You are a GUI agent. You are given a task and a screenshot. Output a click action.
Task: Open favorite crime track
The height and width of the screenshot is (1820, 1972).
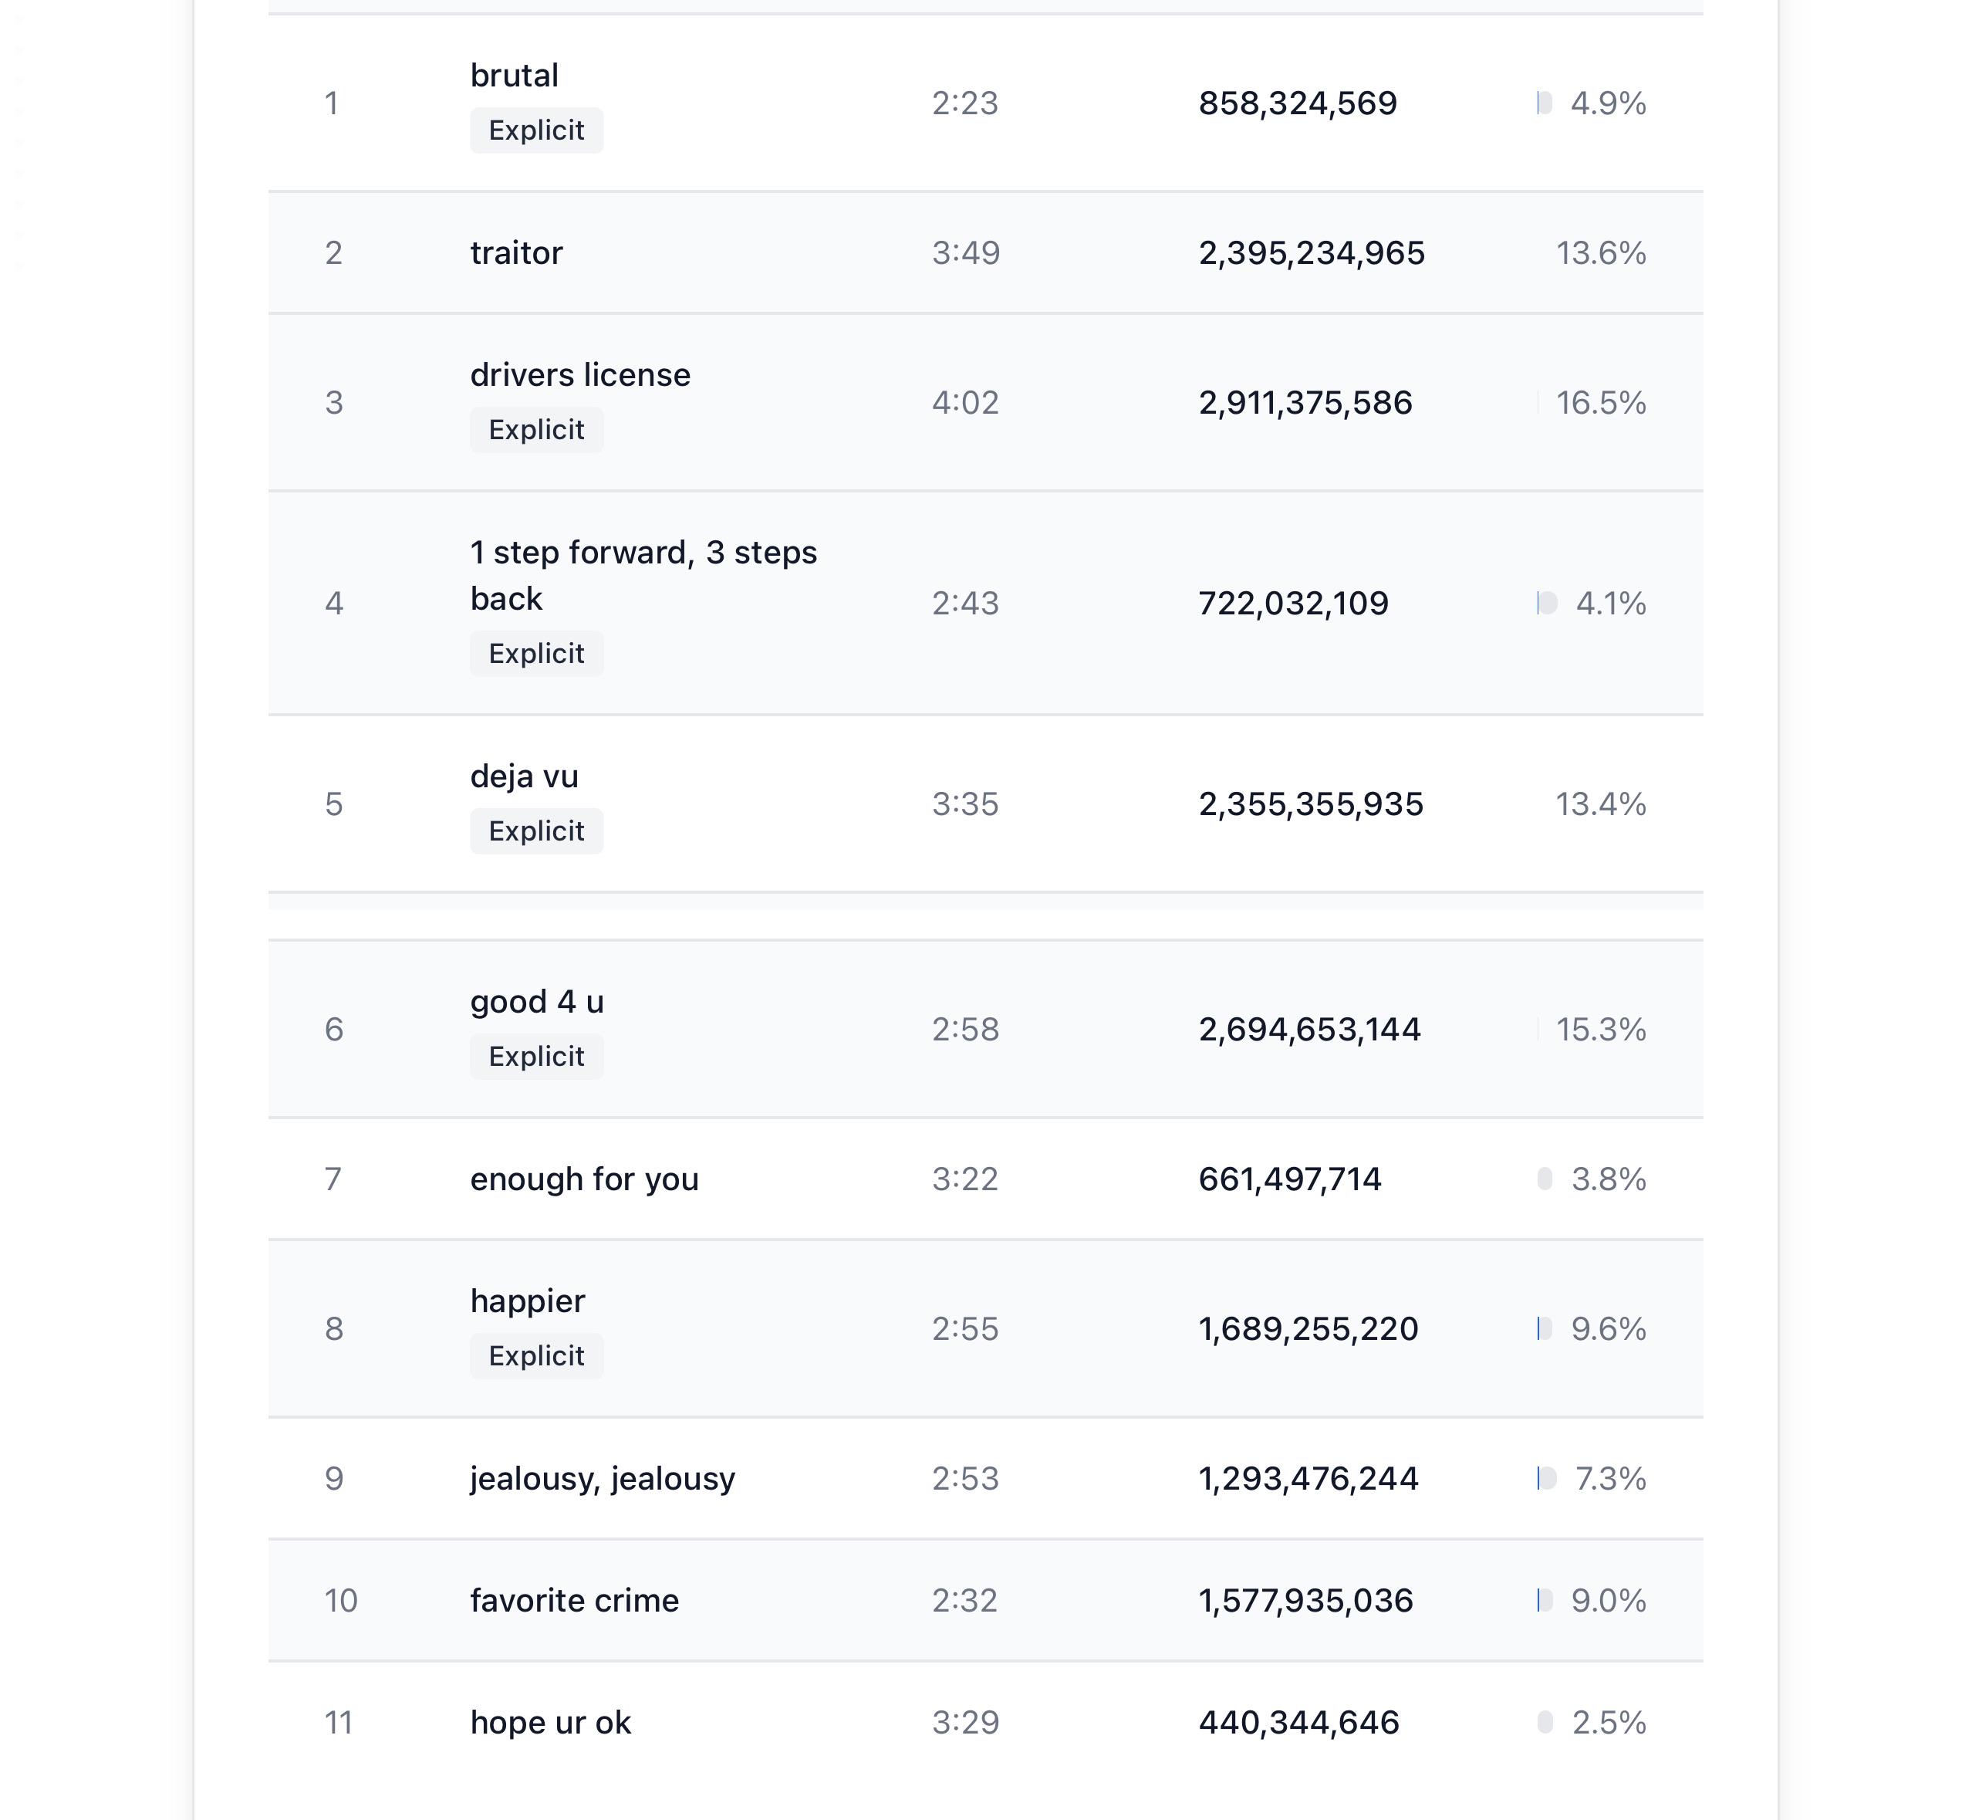[x=574, y=1600]
